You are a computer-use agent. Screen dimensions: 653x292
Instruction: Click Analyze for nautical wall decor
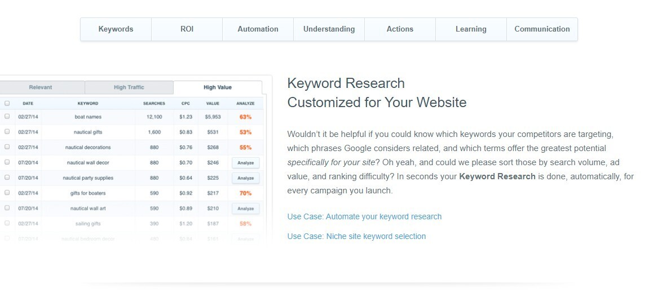[246, 163]
